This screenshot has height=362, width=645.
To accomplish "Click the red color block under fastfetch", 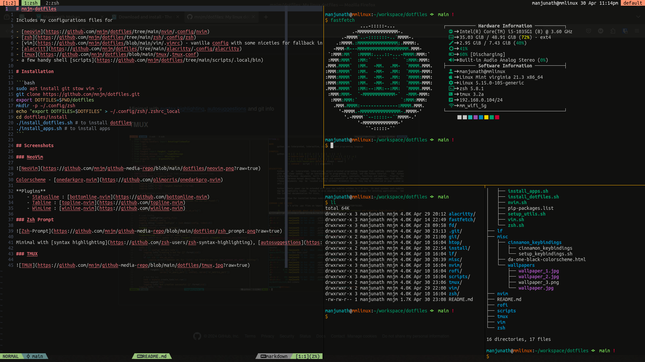I will tap(497, 117).
